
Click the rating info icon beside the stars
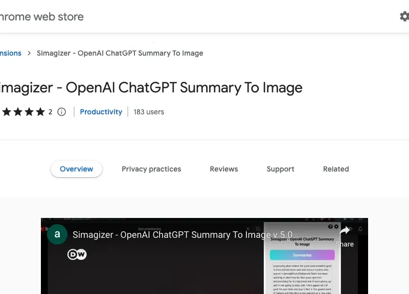pyautogui.click(x=61, y=112)
